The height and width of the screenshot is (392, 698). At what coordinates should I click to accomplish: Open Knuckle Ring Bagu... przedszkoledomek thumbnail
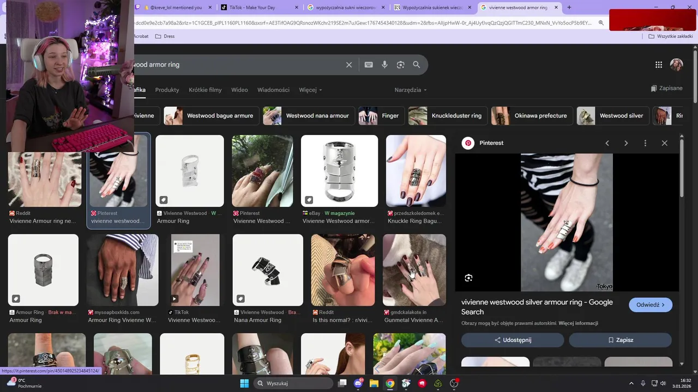click(416, 171)
